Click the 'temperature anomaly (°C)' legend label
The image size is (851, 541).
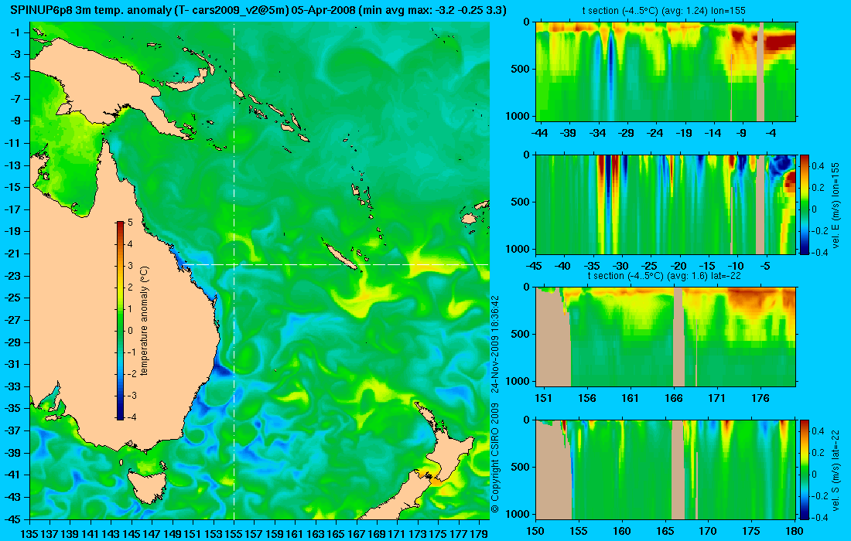(145, 321)
